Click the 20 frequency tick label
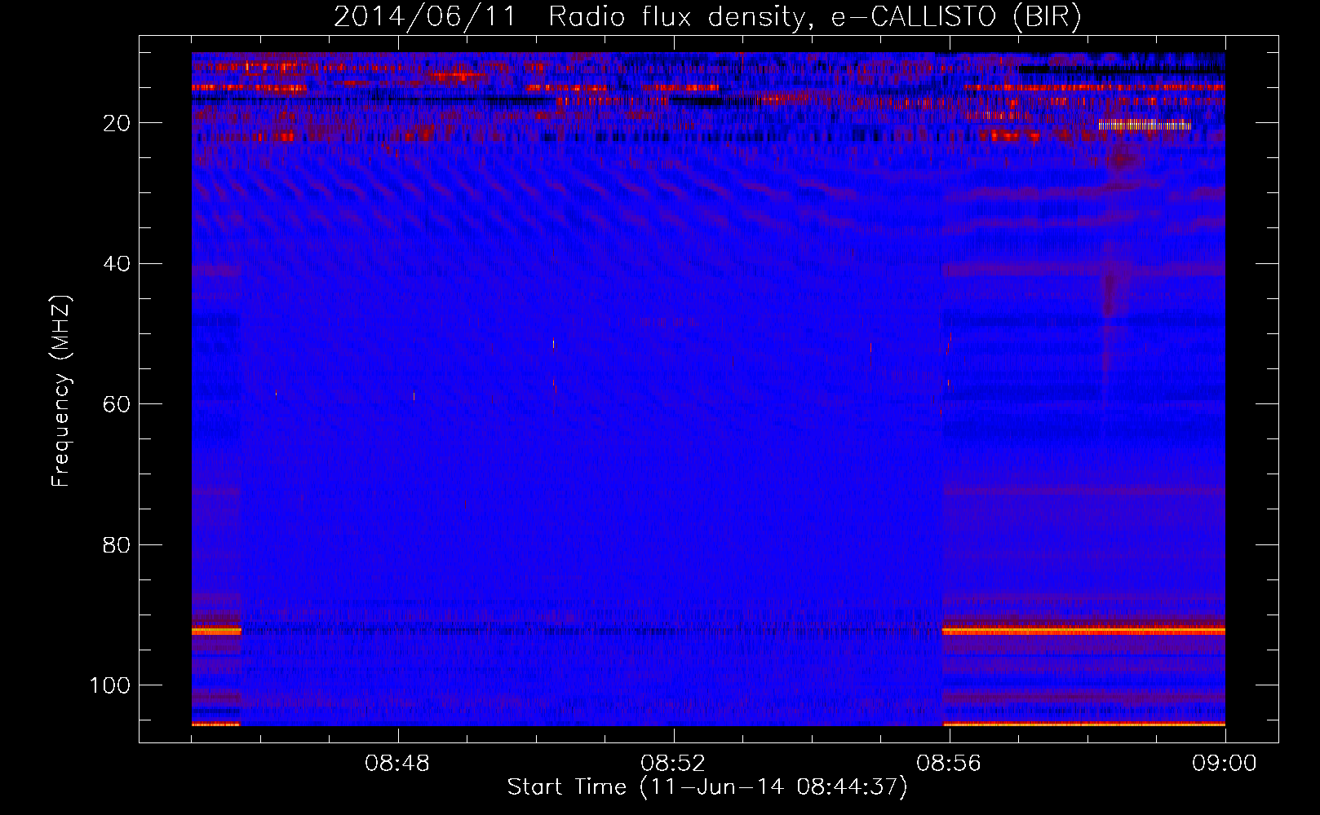Screen dimensions: 1320x815 [117, 123]
